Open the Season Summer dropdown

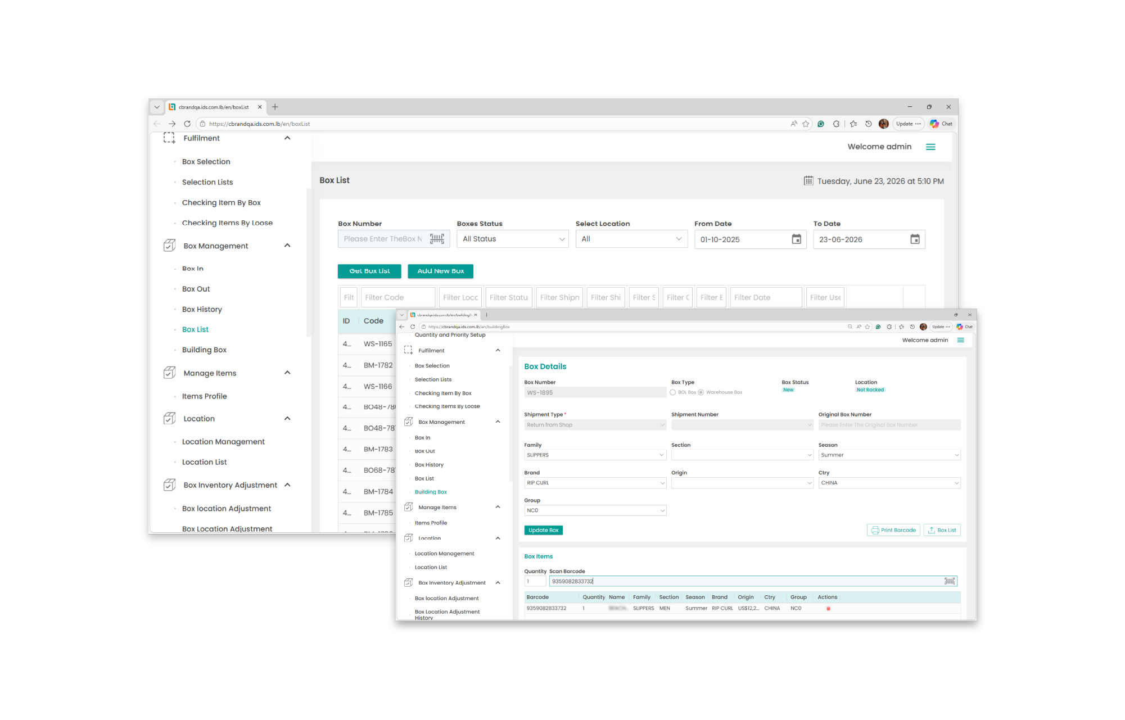(889, 455)
